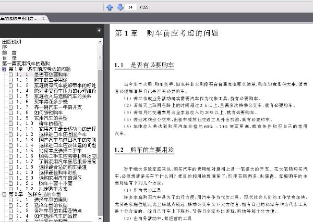Open bookmark 1.19 选择最佳购车时机
This screenshot has height=222, width=313.
pyautogui.click(x=46, y=172)
